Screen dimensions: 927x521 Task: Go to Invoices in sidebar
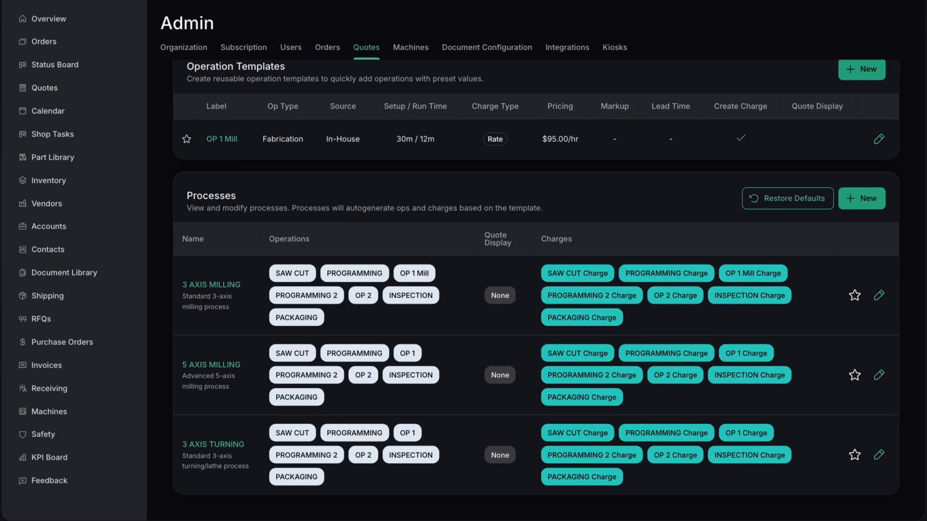pos(46,365)
